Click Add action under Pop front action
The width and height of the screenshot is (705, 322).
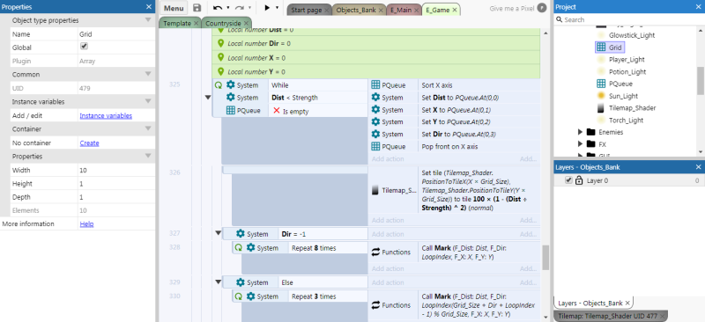388,158
